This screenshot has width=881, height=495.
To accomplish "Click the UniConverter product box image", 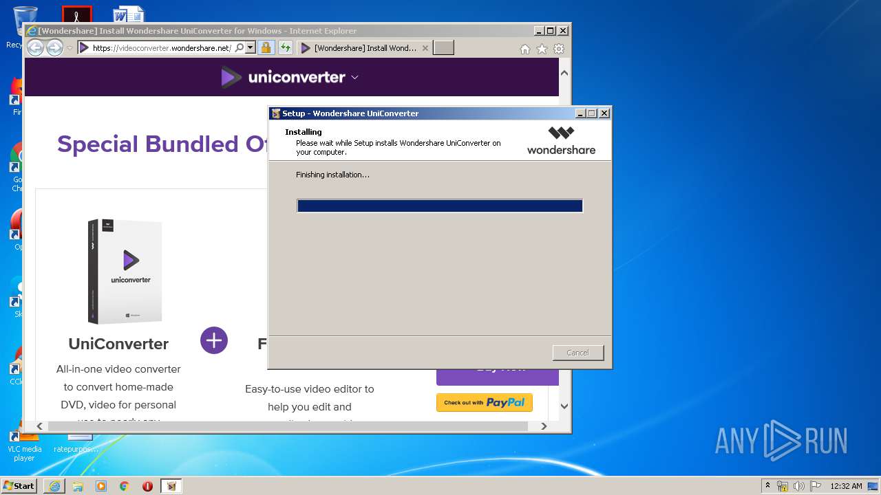I will (x=125, y=272).
